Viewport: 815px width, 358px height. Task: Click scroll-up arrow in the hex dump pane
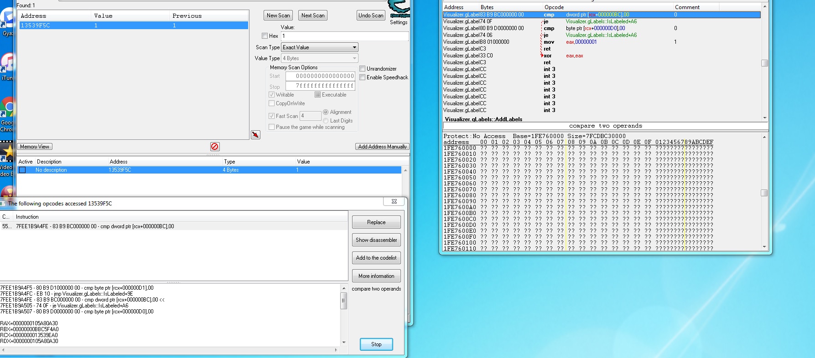(765, 137)
